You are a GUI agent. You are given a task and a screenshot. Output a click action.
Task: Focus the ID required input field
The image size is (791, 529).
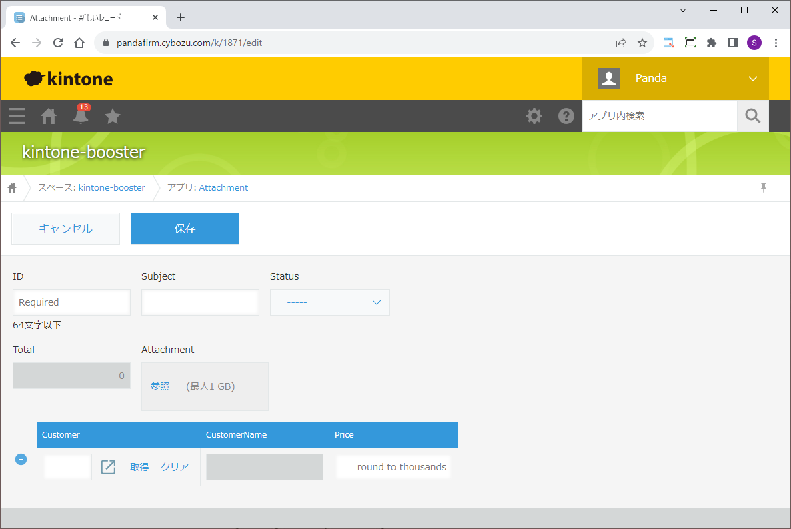[x=71, y=302]
